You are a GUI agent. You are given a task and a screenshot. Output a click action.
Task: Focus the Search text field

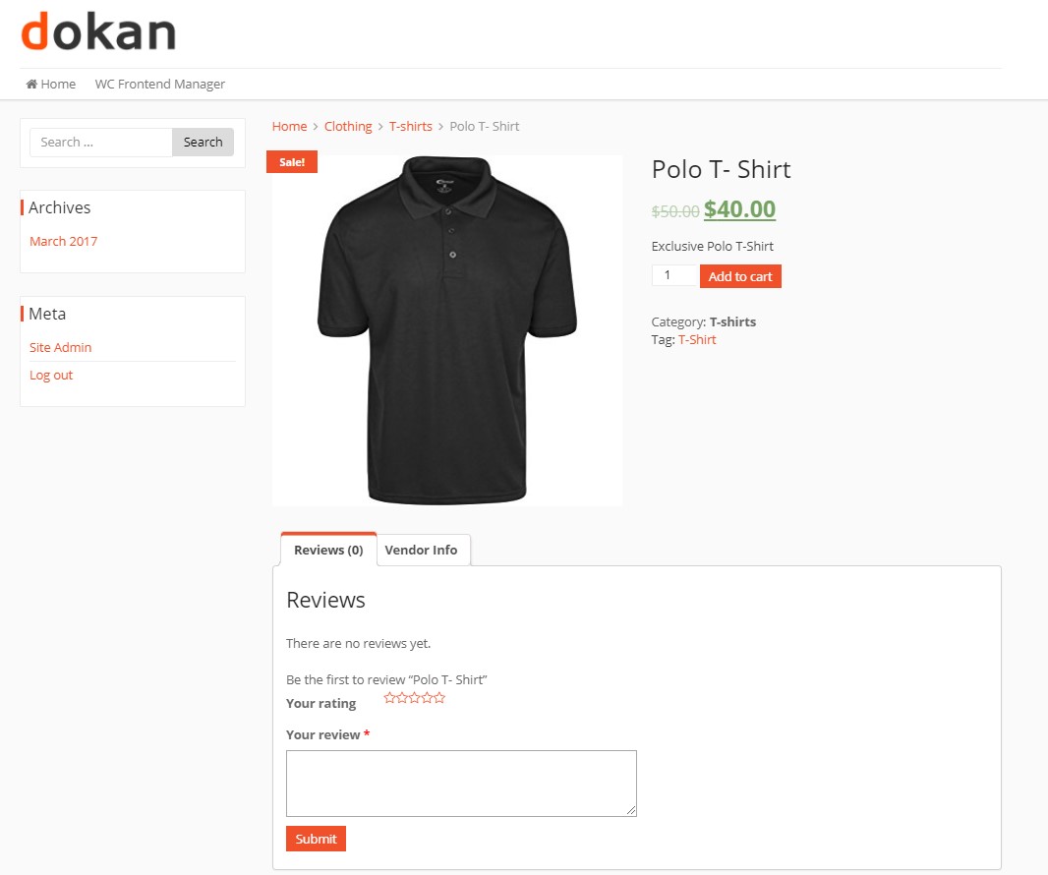click(101, 143)
